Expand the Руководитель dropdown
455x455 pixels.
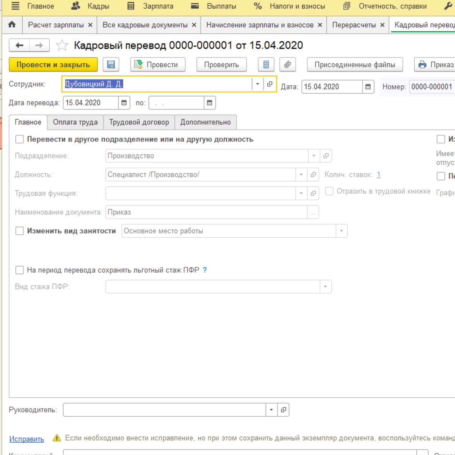[x=271, y=410]
